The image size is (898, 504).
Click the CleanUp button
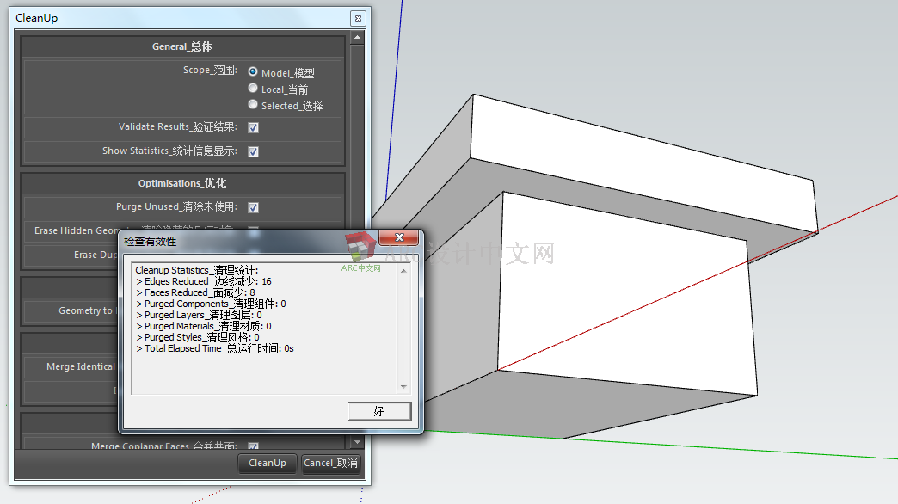pos(268,463)
